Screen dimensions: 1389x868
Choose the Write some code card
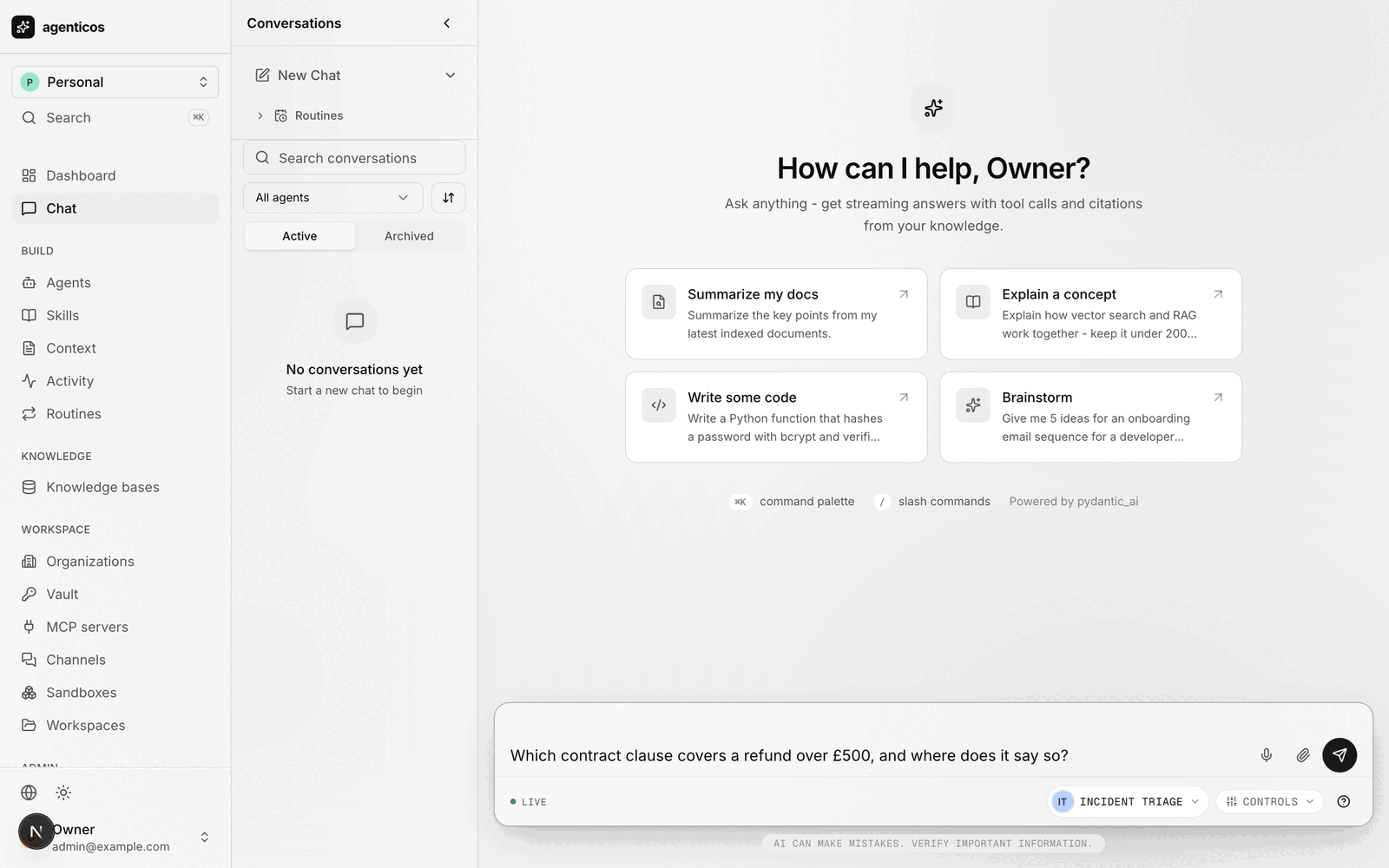pos(776,418)
